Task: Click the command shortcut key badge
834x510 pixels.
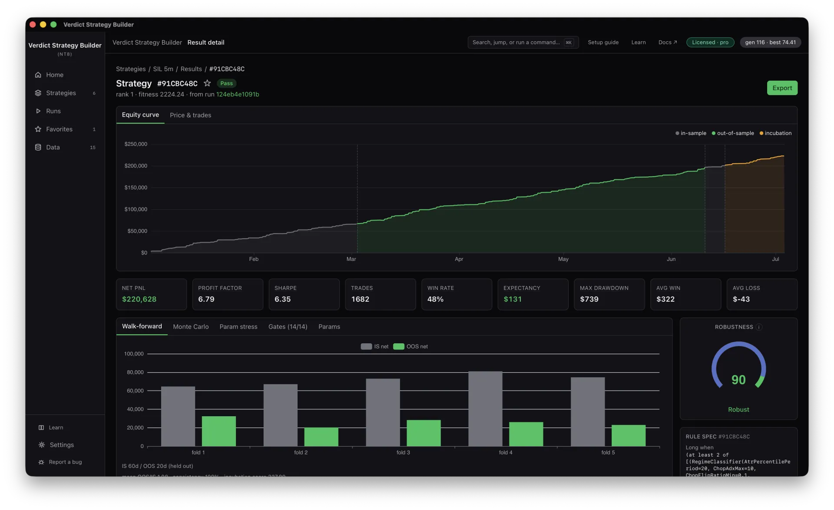Action: tap(569, 43)
